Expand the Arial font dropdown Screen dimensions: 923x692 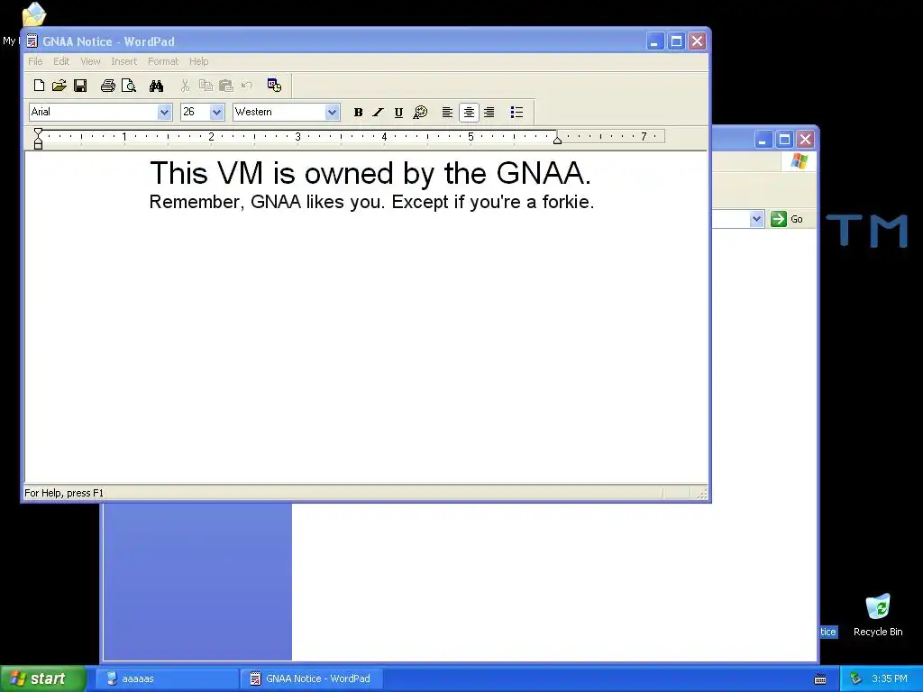click(164, 112)
